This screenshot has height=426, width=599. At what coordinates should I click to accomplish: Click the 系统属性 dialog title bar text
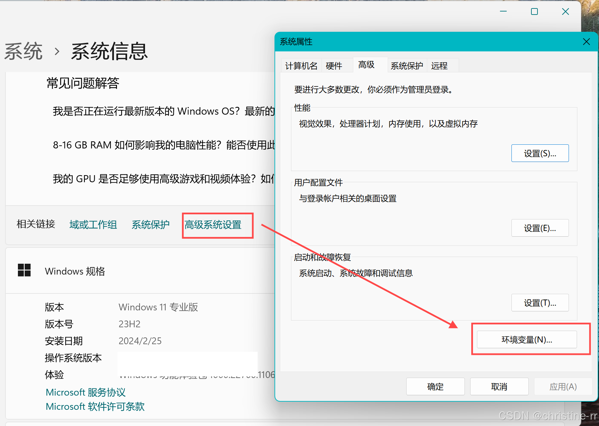296,42
